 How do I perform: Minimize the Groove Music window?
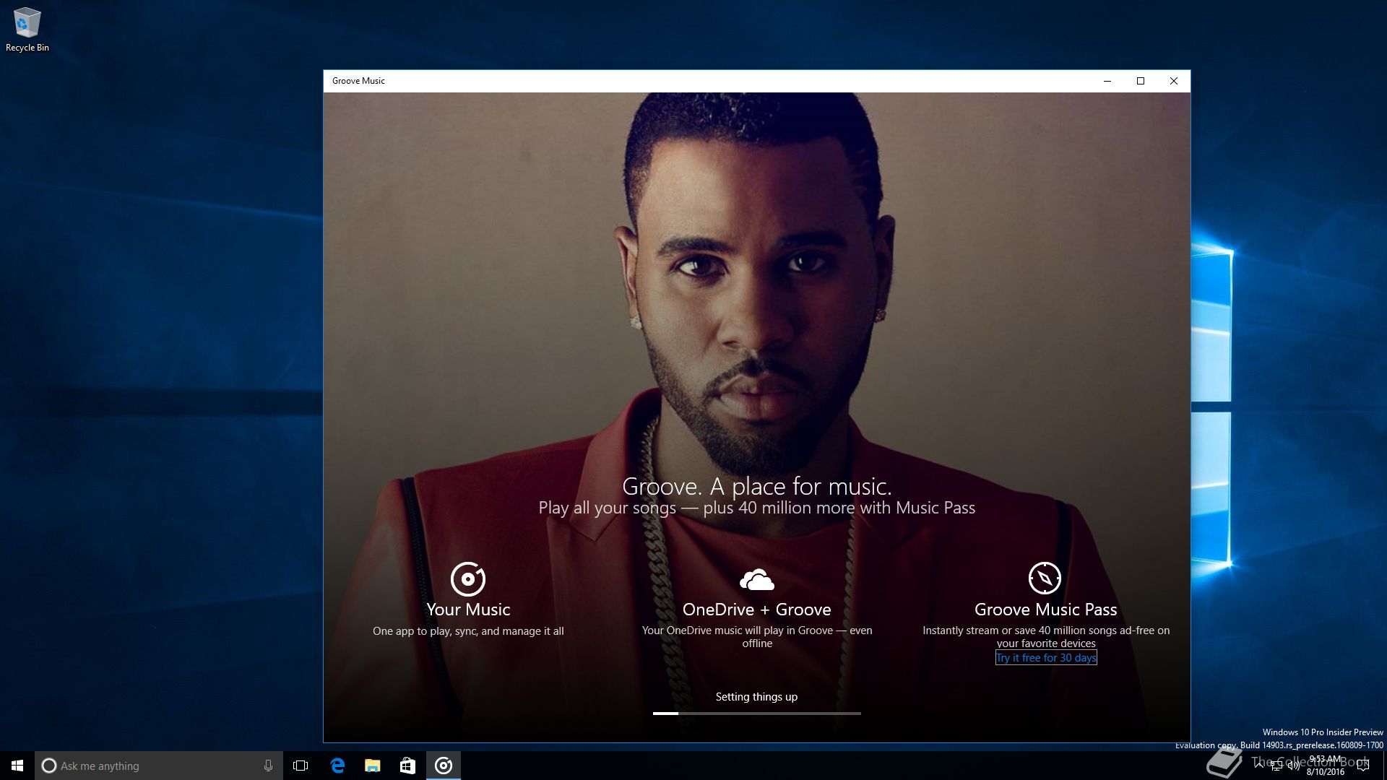click(x=1107, y=81)
